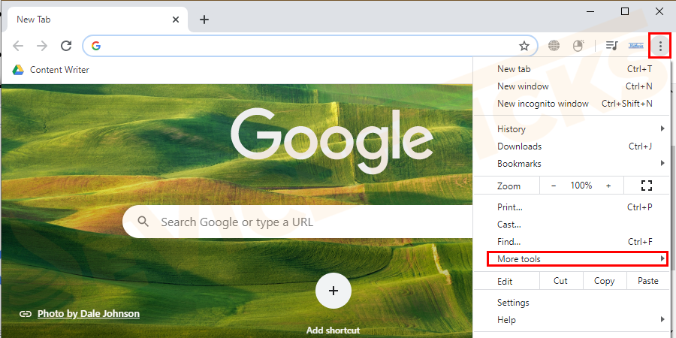The image size is (676, 338).
Task: Focus the Search Google or type a URL box
Action: coord(297,222)
